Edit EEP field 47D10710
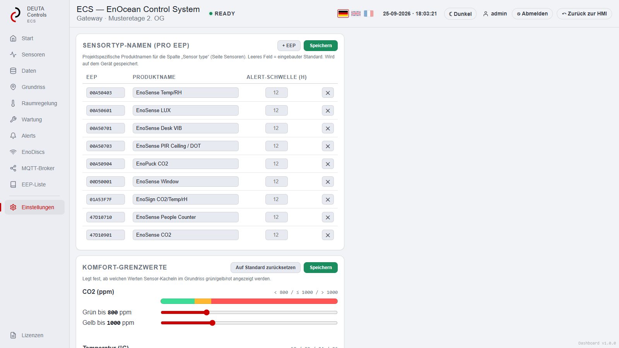Viewport: 619px width, 348px height. (x=106, y=217)
